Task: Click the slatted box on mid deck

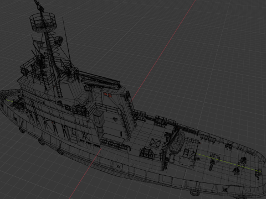Action: coord(99,118)
